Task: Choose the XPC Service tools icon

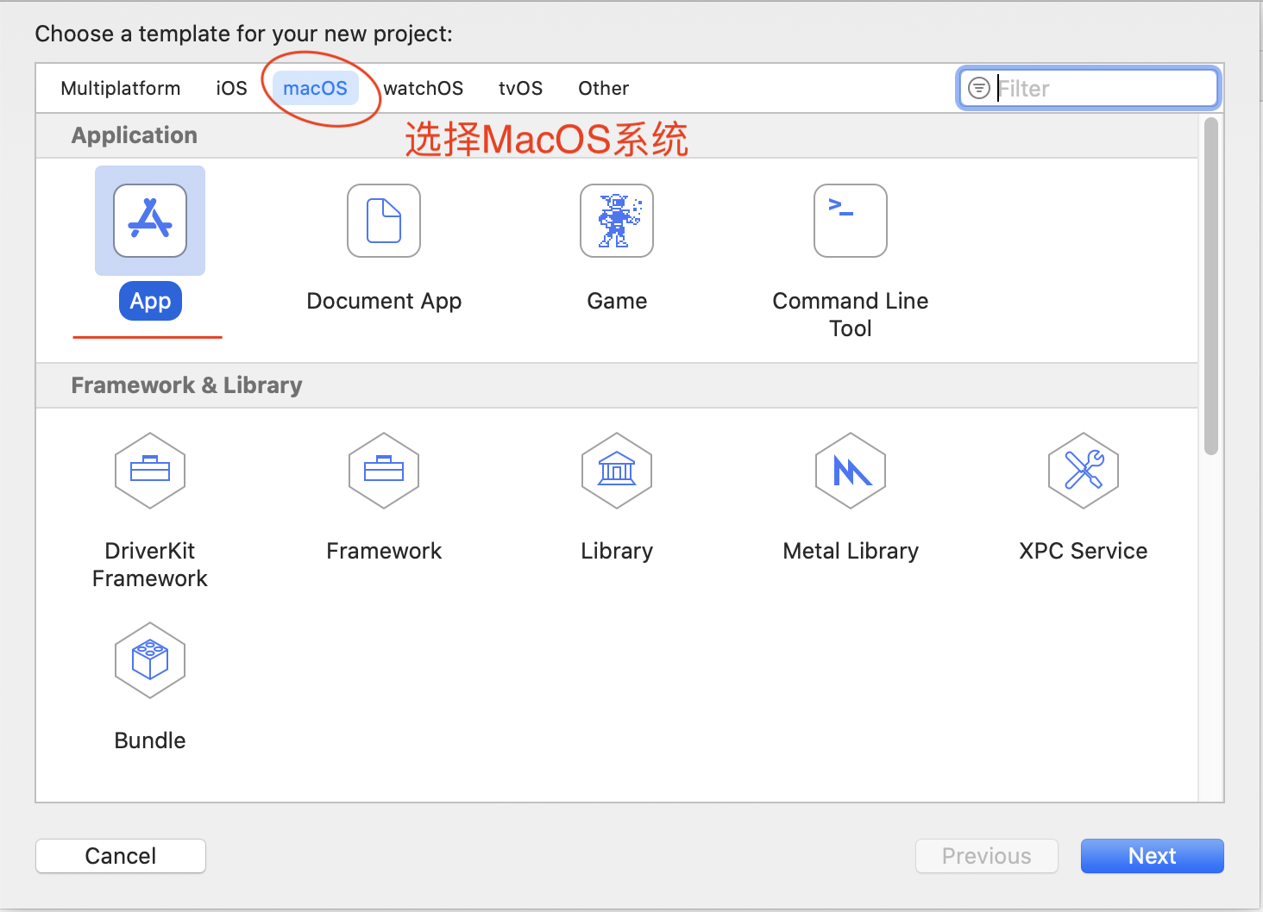Action: (1084, 471)
